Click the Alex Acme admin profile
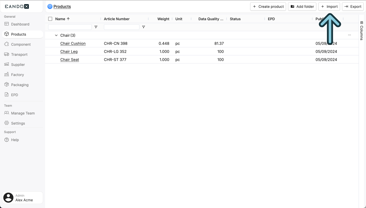This screenshot has height=208, width=366. point(22,198)
